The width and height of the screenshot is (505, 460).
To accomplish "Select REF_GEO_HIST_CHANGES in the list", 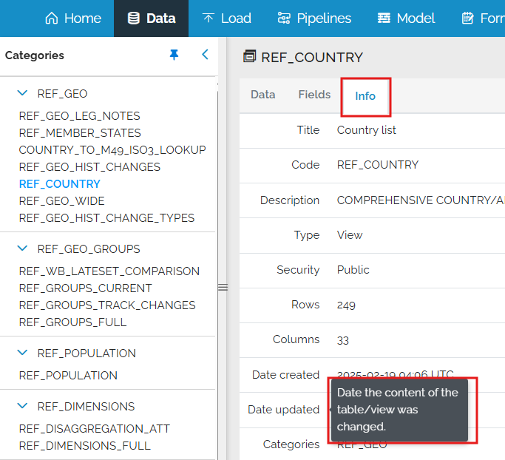I will coord(89,167).
